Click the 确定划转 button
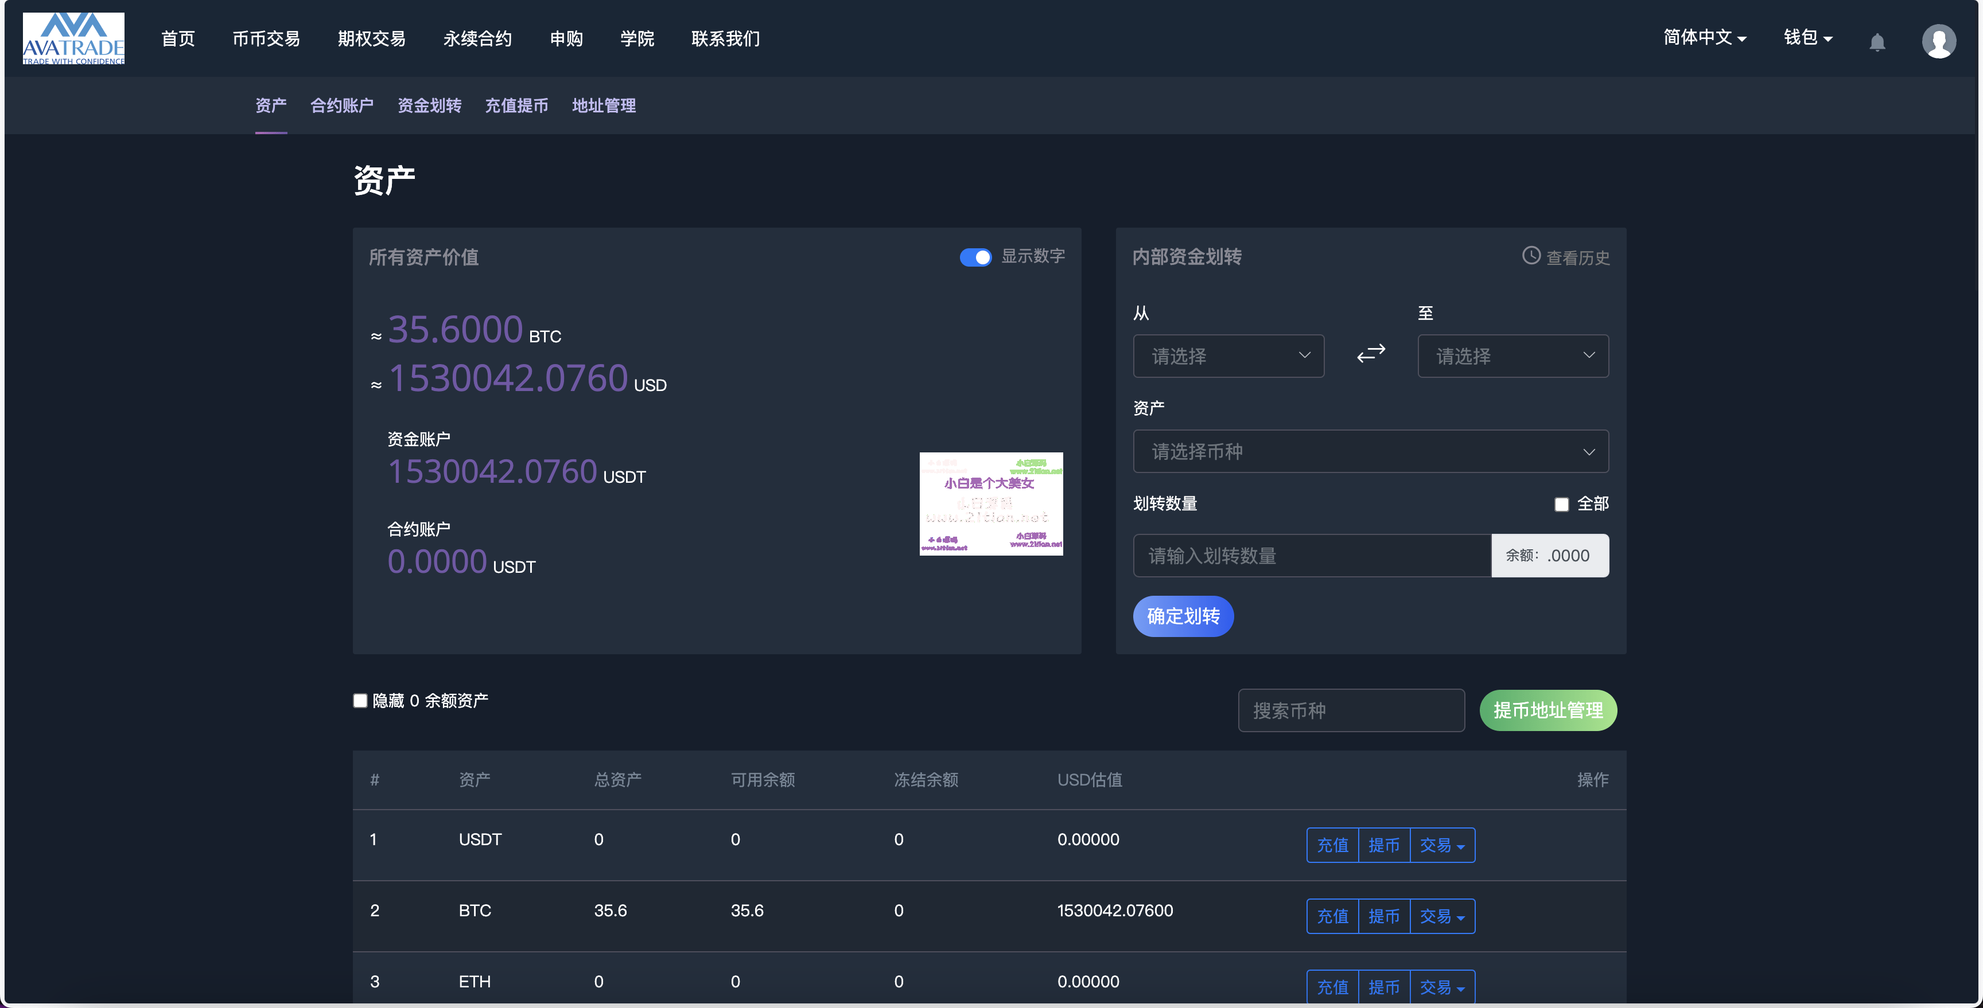 pos(1183,616)
